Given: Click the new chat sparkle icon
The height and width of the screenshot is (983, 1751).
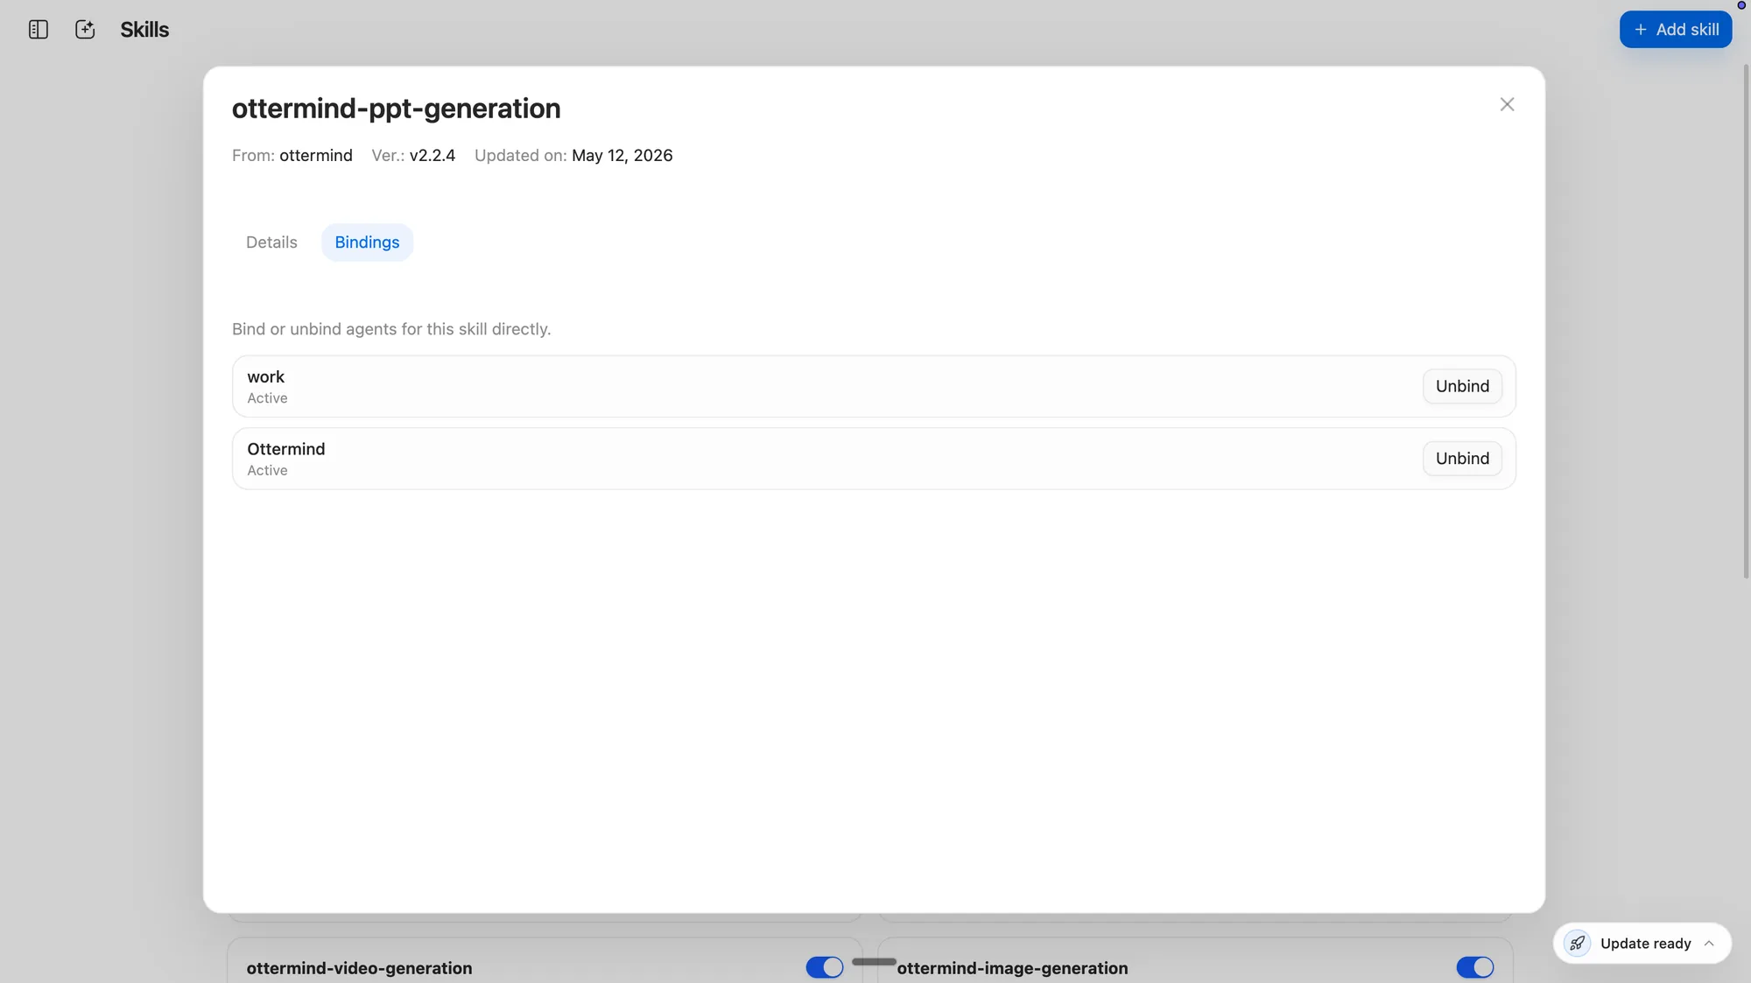Looking at the screenshot, I should 85,30.
